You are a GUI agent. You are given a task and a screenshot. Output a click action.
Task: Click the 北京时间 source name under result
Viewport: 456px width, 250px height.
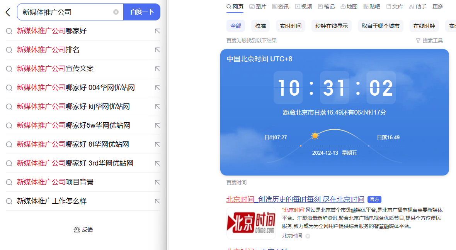292,236
